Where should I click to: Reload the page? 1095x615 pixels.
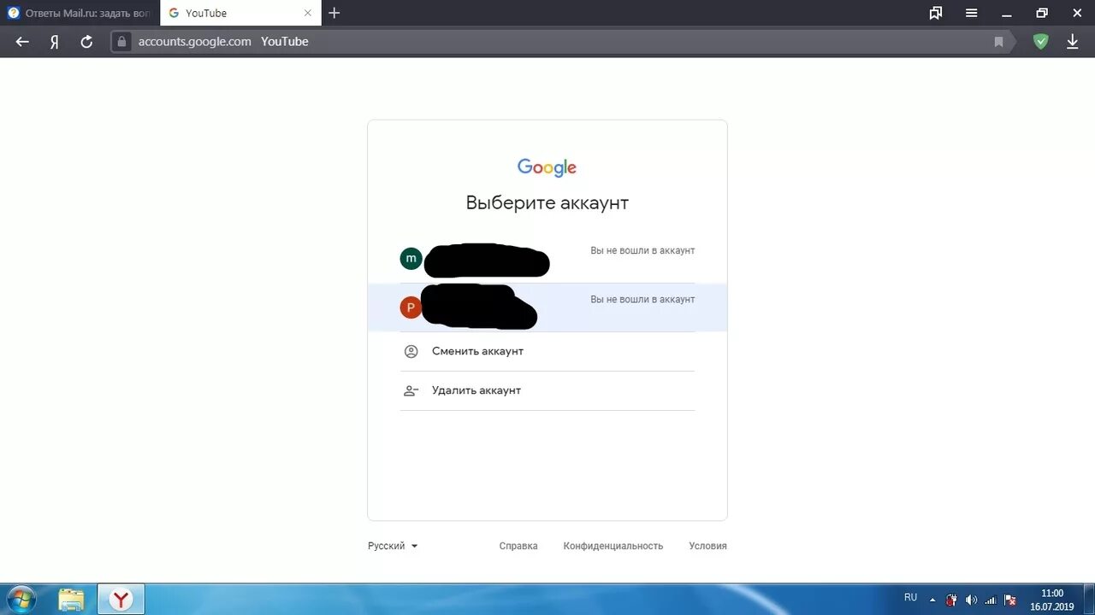coord(86,42)
